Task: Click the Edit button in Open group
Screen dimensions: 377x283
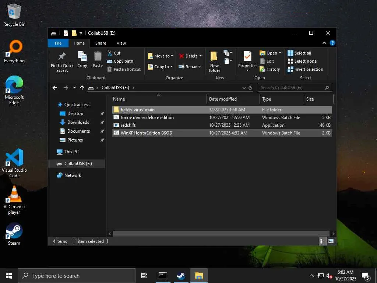Action: (x=267, y=61)
